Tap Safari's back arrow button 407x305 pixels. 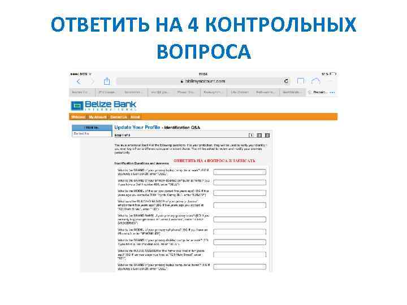[x=79, y=82]
